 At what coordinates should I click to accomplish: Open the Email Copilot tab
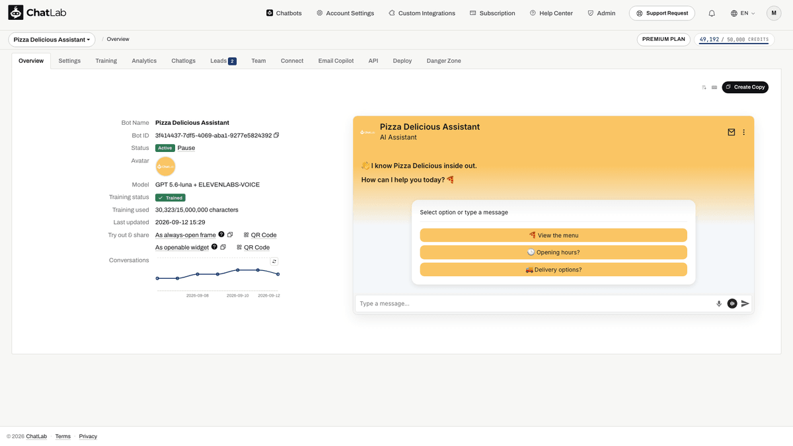pyautogui.click(x=336, y=61)
